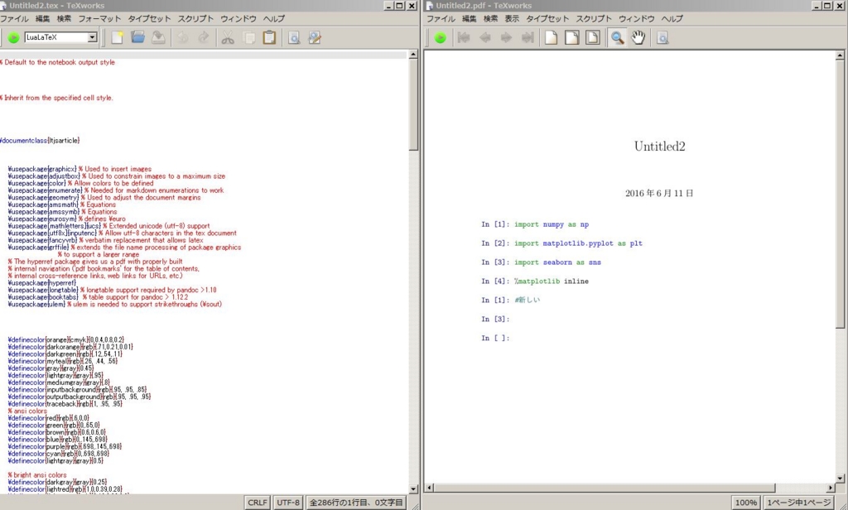848x510 pixels.
Task: Open the 編集 menu in the editor window
Action: click(43, 18)
